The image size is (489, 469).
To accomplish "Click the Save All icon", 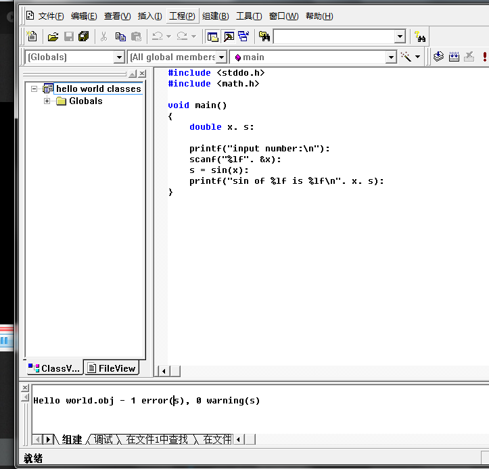I will click(x=84, y=36).
